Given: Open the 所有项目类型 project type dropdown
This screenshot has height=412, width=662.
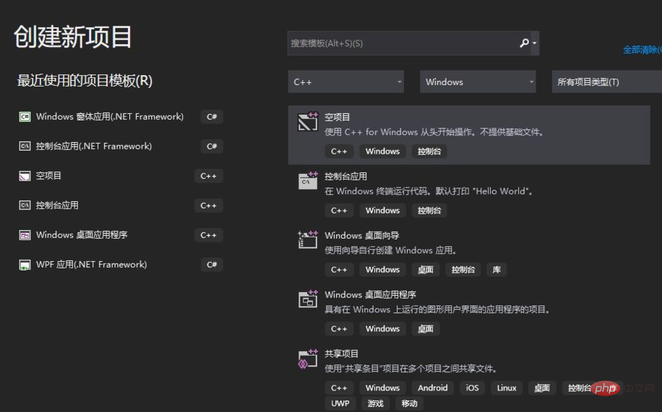Looking at the screenshot, I should tap(606, 82).
